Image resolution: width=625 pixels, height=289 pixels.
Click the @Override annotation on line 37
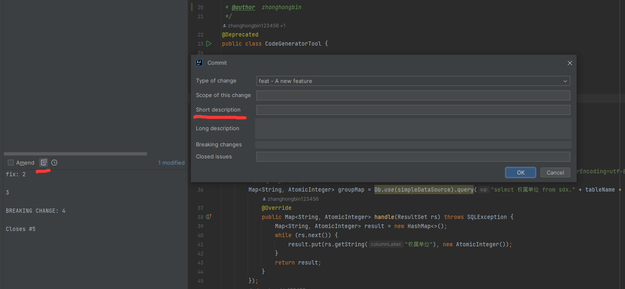click(277, 208)
